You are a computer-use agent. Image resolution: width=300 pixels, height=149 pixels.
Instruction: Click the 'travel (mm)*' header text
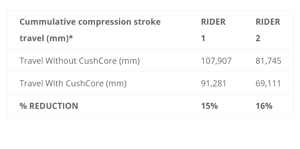(46, 38)
